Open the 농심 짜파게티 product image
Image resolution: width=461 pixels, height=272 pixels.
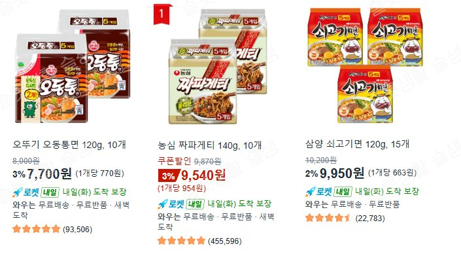click(x=218, y=67)
